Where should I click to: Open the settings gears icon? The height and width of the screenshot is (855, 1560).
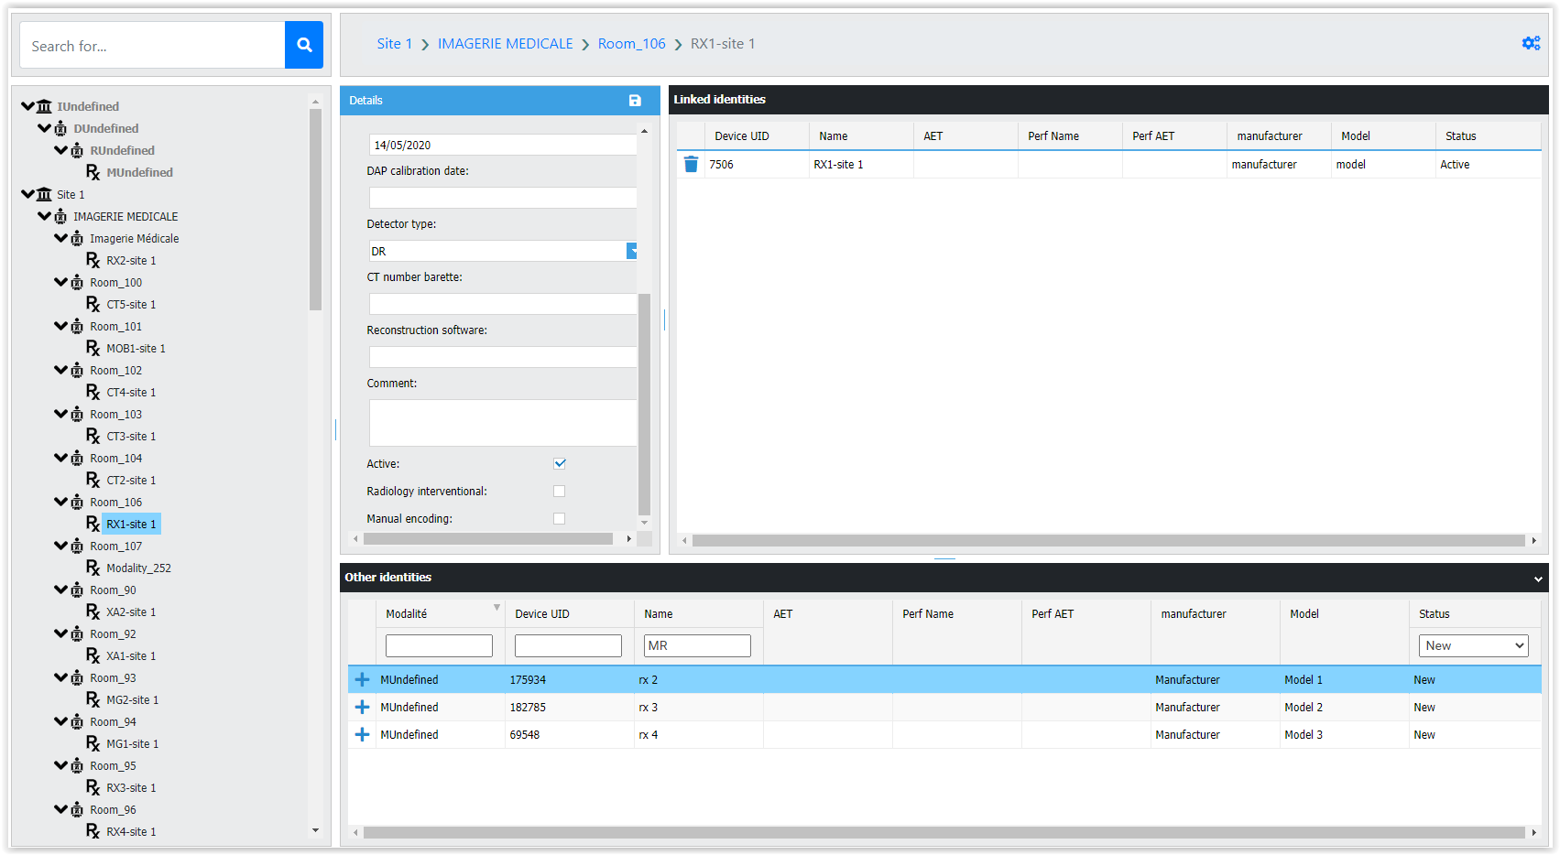pos(1531,43)
